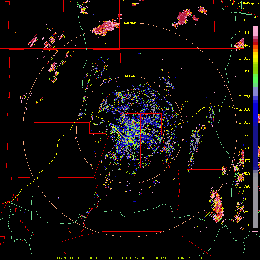
Task: Click the light pink color bar segment
Action: tap(255, 31)
